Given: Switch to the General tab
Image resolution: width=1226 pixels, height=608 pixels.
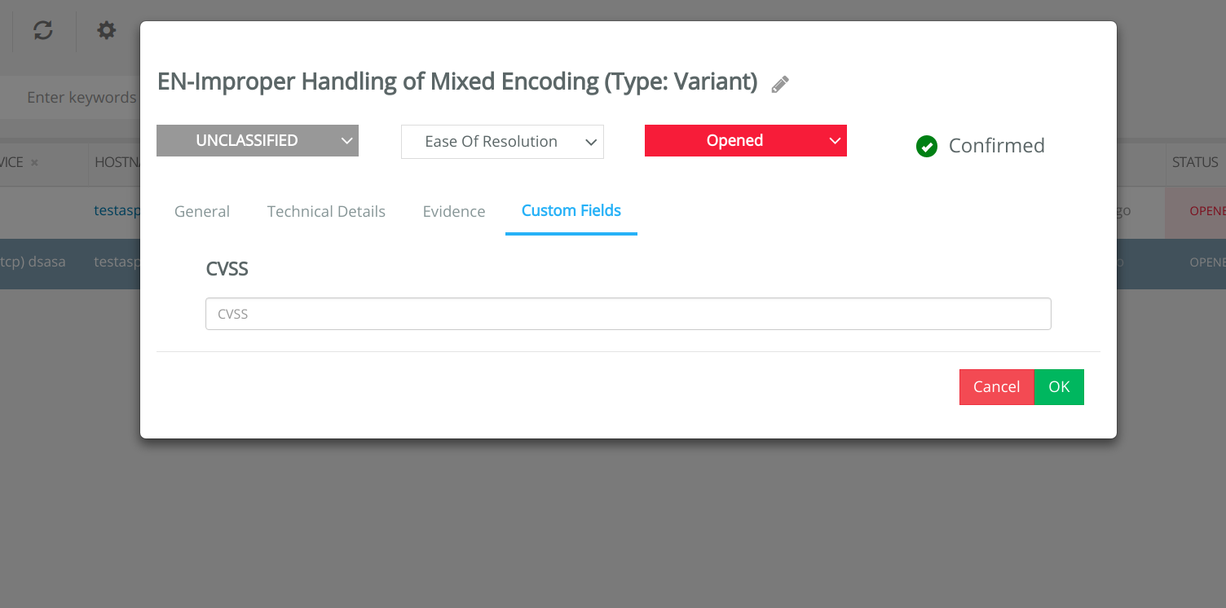Looking at the screenshot, I should click(x=202, y=212).
